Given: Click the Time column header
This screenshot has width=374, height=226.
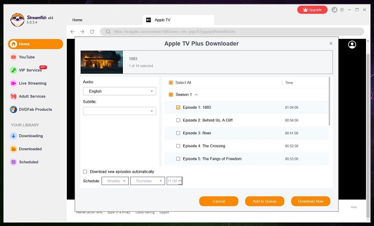Looking at the screenshot, I should click(289, 83).
